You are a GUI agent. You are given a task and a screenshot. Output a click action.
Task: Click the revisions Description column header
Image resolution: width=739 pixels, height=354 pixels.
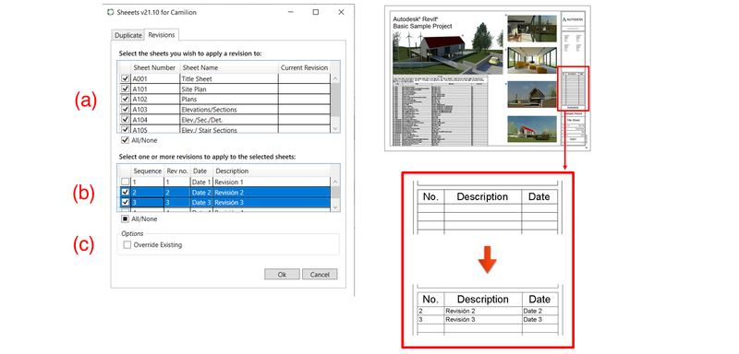click(273, 171)
